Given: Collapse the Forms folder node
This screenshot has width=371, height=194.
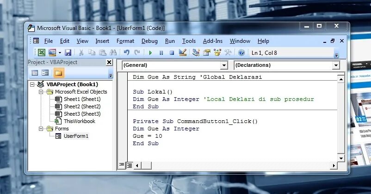Looking at the screenshot, I should pyautogui.click(x=41, y=129).
